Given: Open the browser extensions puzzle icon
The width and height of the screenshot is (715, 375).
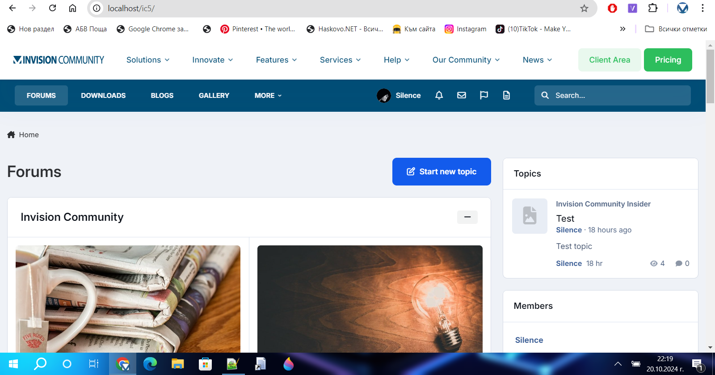Looking at the screenshot, I should click(653, 8).
